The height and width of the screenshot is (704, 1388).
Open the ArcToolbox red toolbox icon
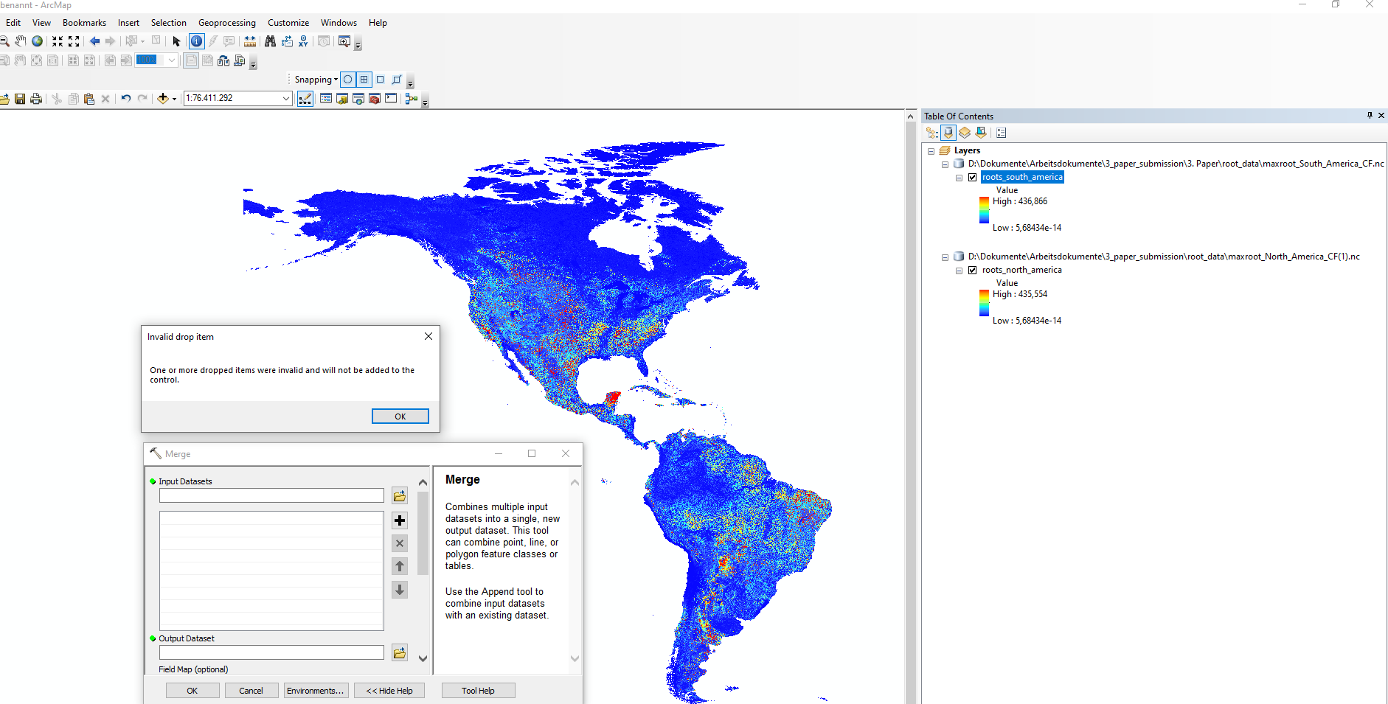[x=375, y=99]
